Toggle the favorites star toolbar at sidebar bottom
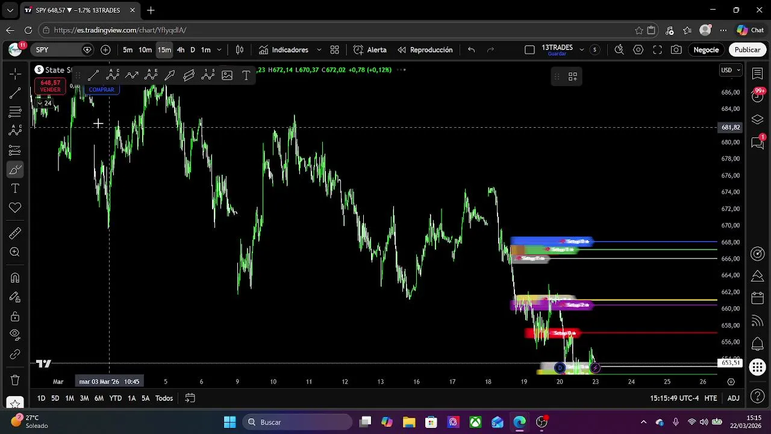Screen dimensions: 771x434 15,403
